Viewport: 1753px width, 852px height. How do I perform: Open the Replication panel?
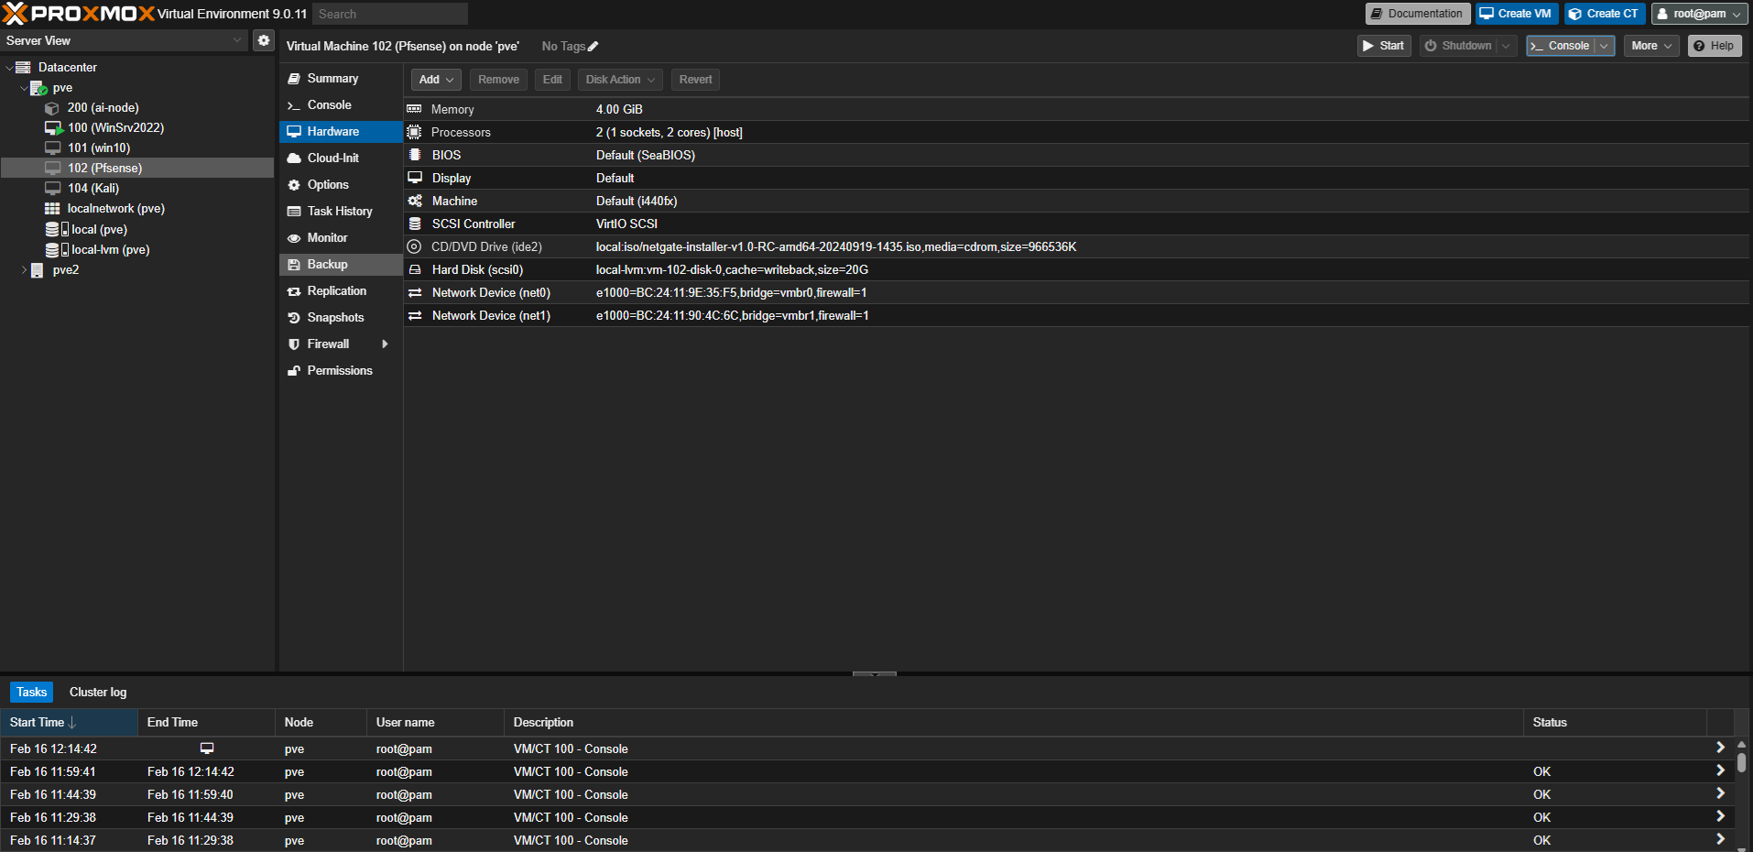[x=335, y=290]
